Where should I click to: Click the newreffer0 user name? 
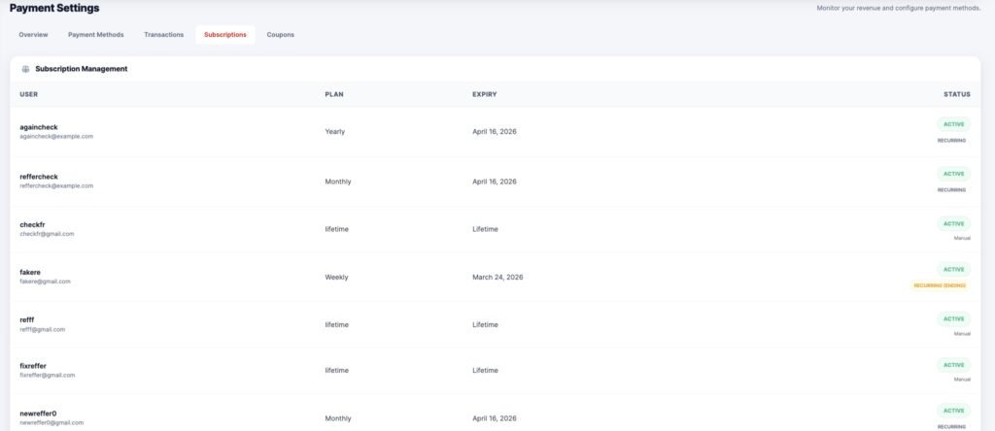[38, 414]
